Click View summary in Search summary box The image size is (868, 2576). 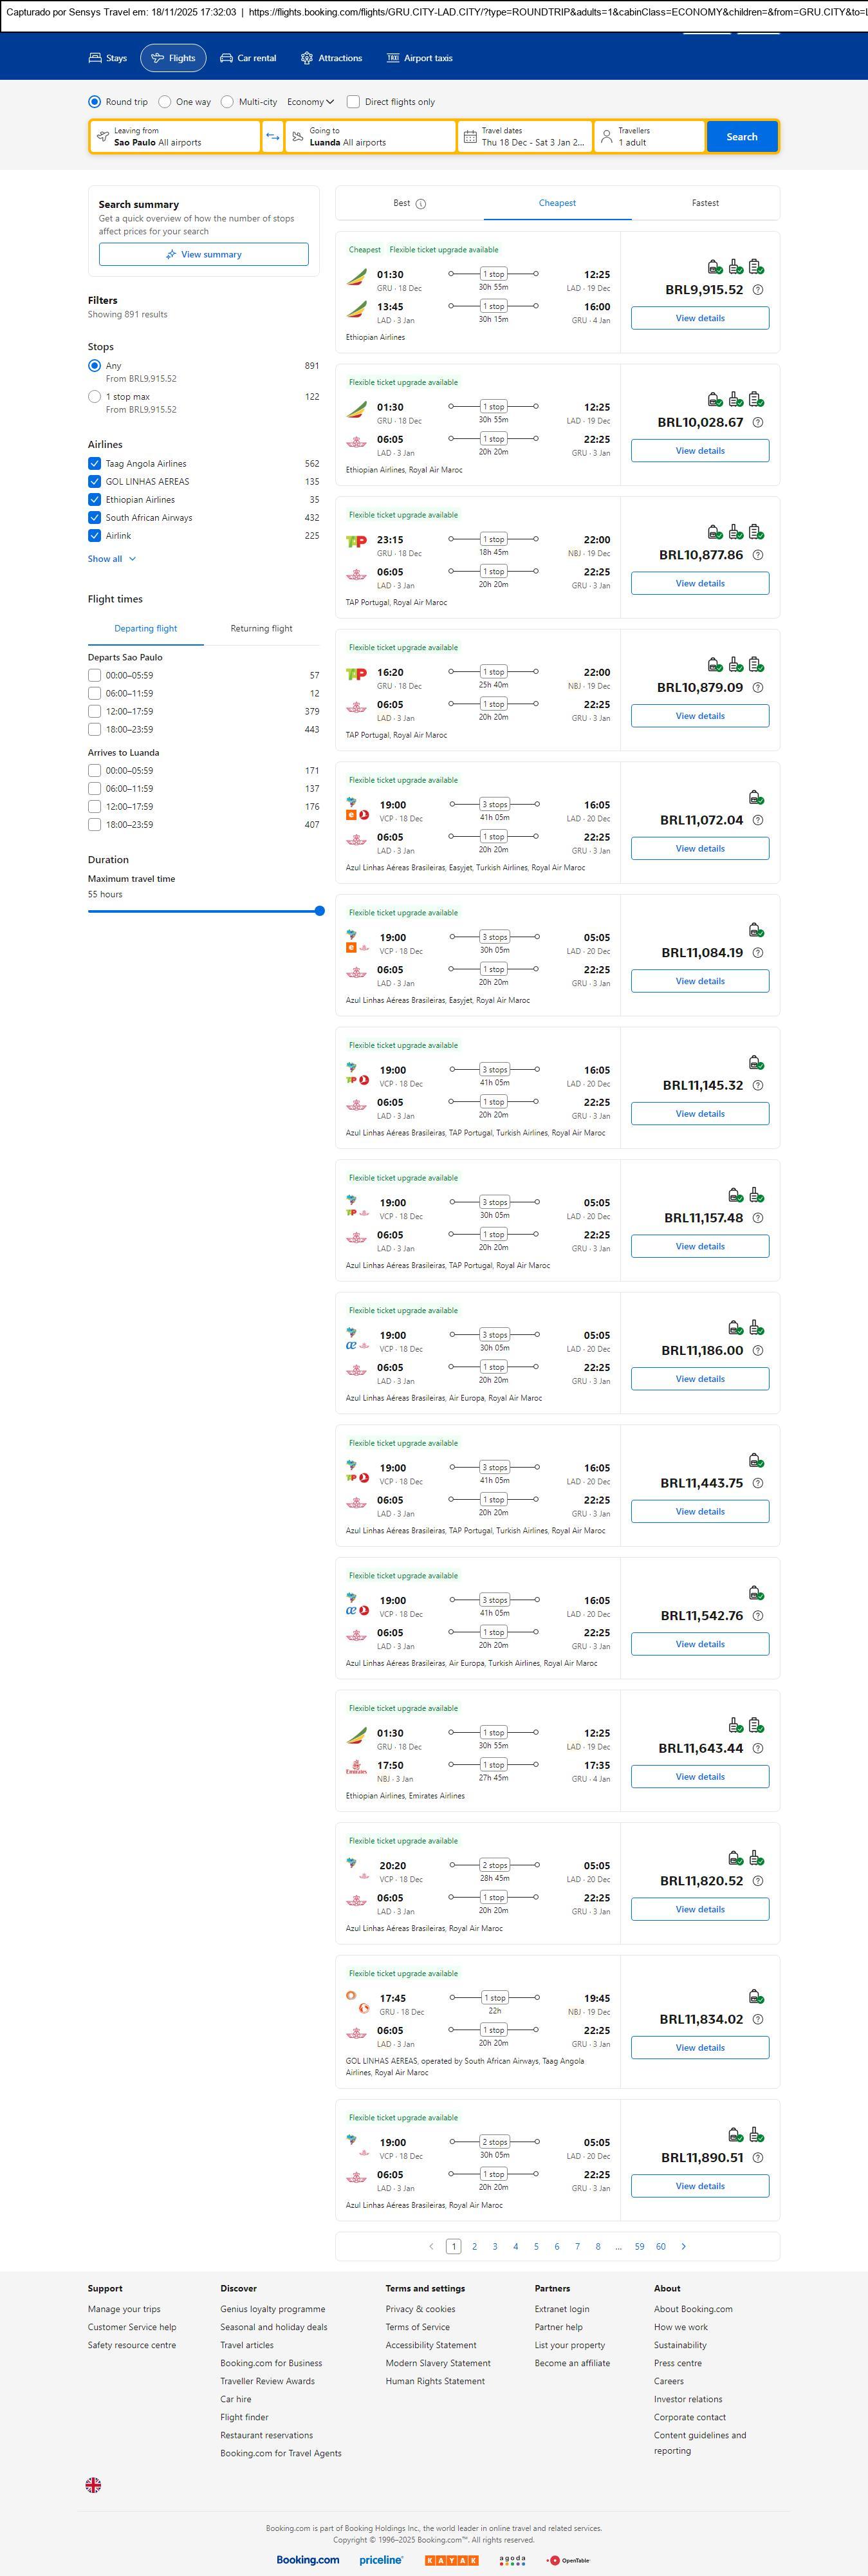[x=203, y=255]
